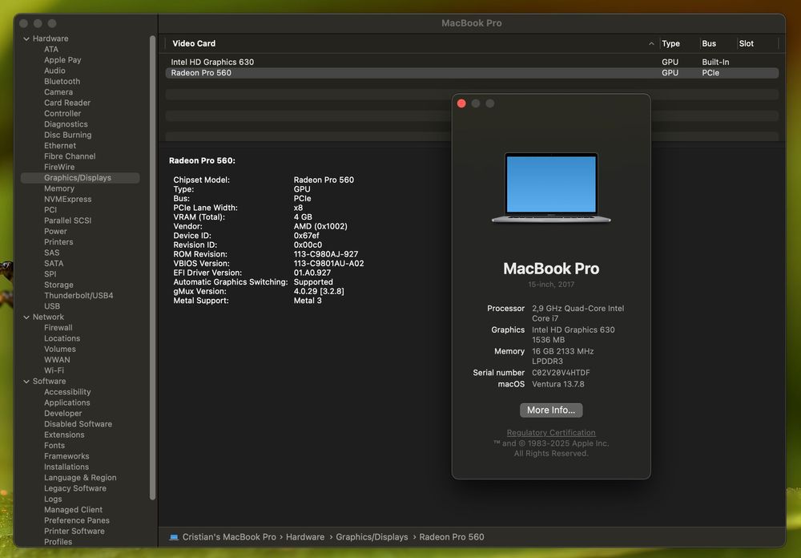The width and height of the screenshot is (801, 558).
Task: Select Disc Burning in the sidebar
Action: click(67, 135)
